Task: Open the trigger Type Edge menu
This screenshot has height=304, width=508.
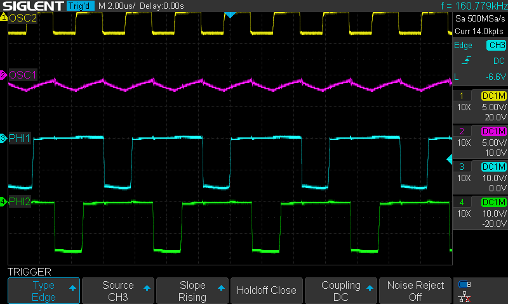Action: coord(44,291)
